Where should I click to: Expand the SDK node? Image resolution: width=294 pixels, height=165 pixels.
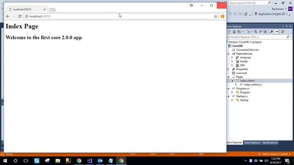pos(232,65)
